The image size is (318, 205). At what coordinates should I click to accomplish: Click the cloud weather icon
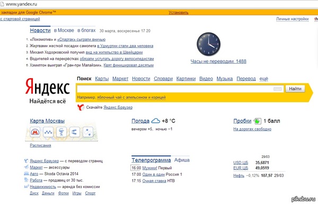pyautogui.click(x=155, y=121)
